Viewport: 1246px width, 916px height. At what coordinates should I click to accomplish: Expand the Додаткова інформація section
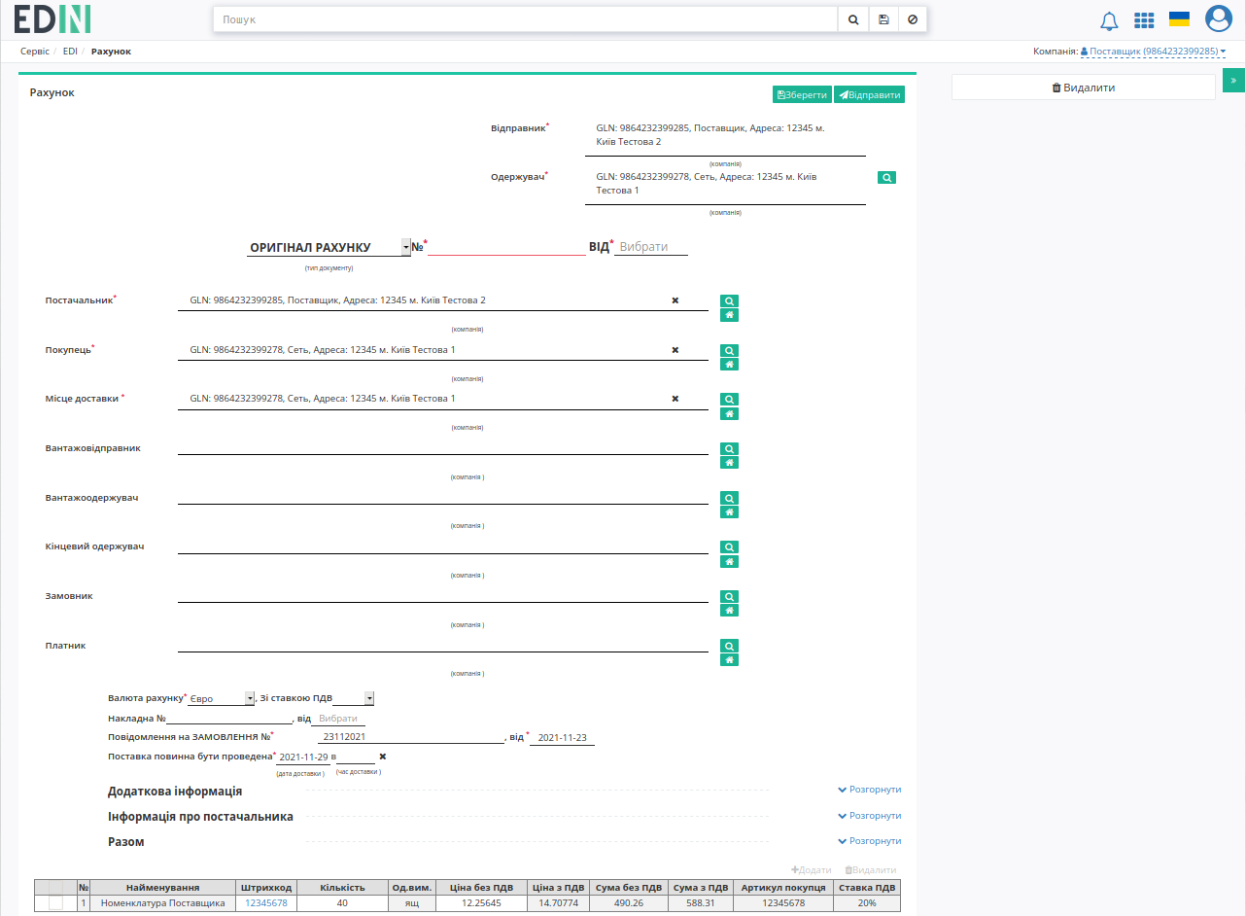coord(869,790)
